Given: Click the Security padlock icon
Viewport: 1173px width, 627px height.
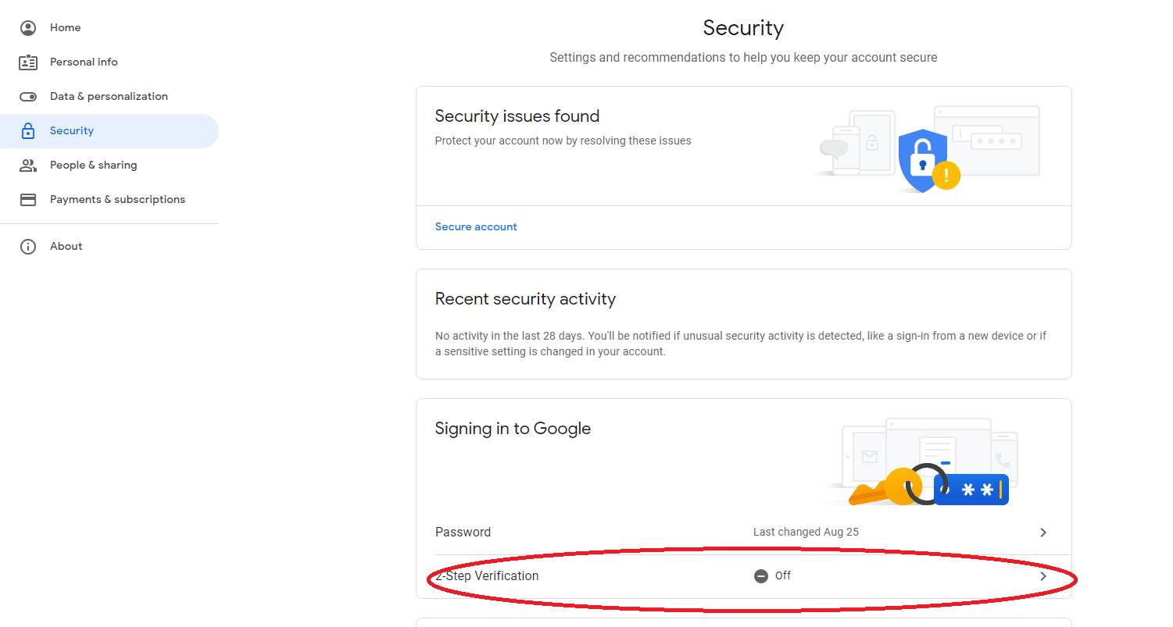Looking at the screenshot, I should click(x=28, y=131).
